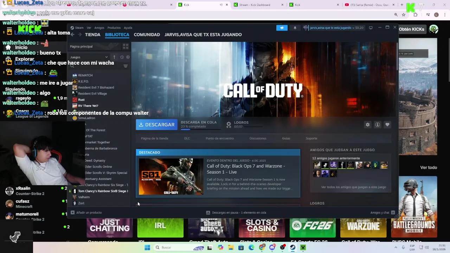The height and width of the screenshot is (253, 450).
Task: Open game settings gear icon
Action: tap(368, 124)
